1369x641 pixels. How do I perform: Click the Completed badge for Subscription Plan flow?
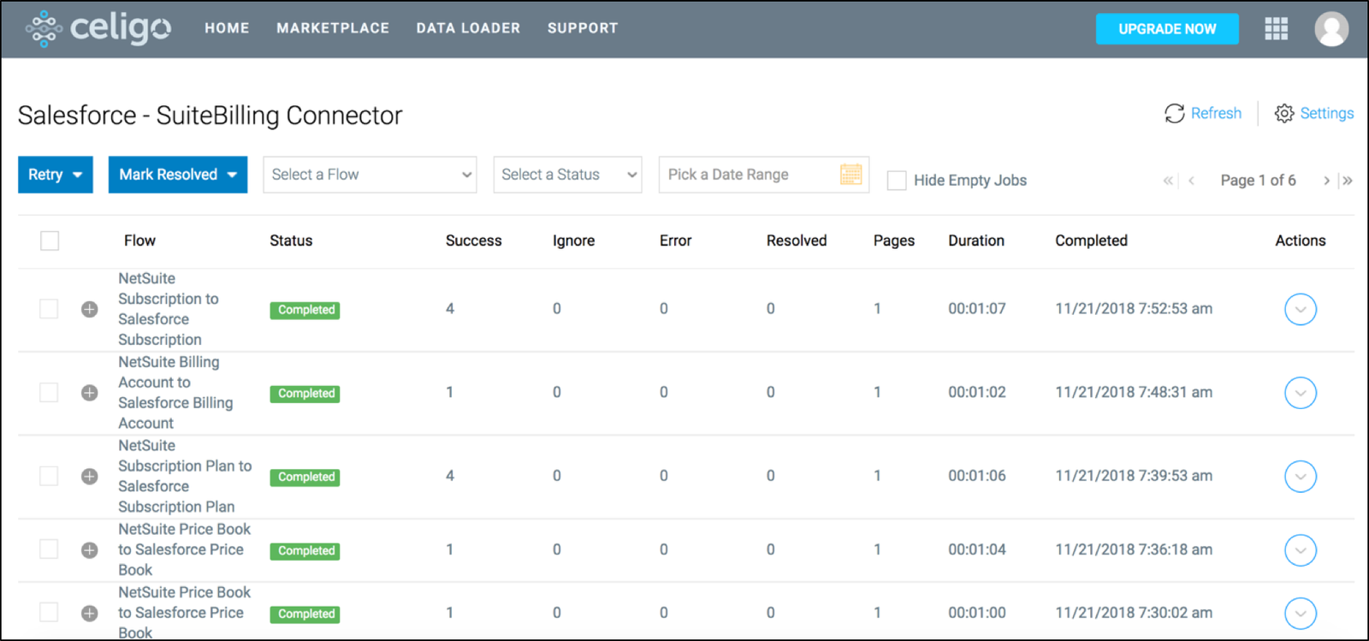(x=305, y=477)
